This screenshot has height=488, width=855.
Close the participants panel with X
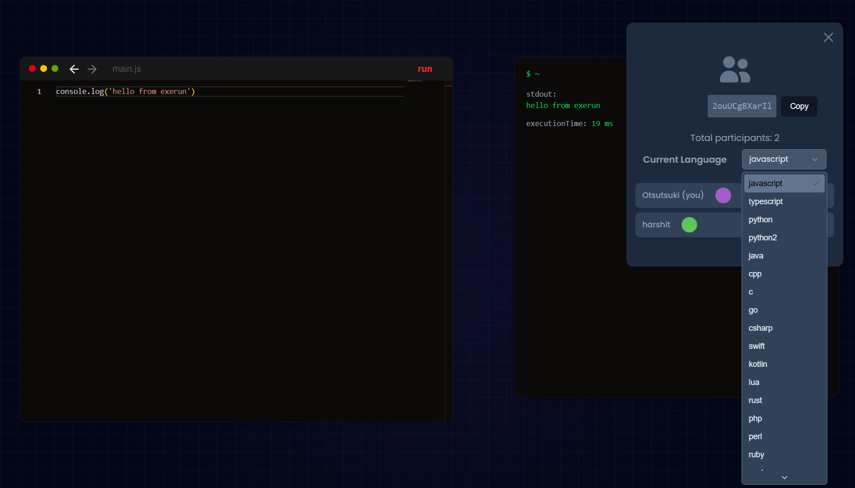click(x=828, y=38)
